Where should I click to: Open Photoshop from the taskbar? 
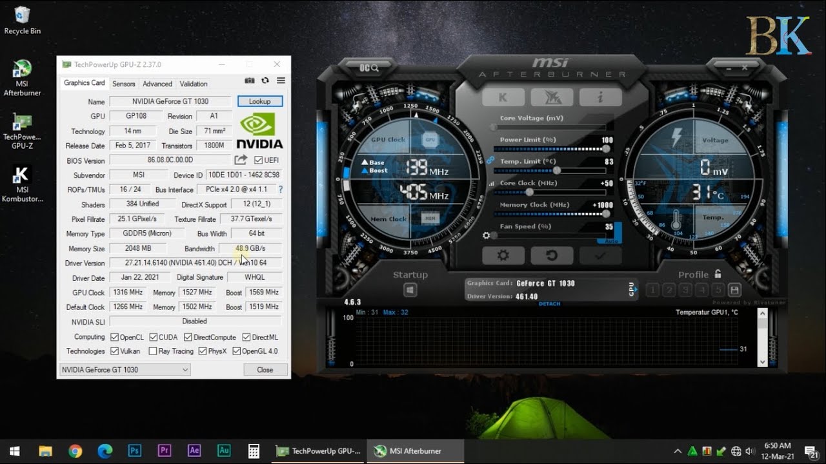tap(135, 450)
